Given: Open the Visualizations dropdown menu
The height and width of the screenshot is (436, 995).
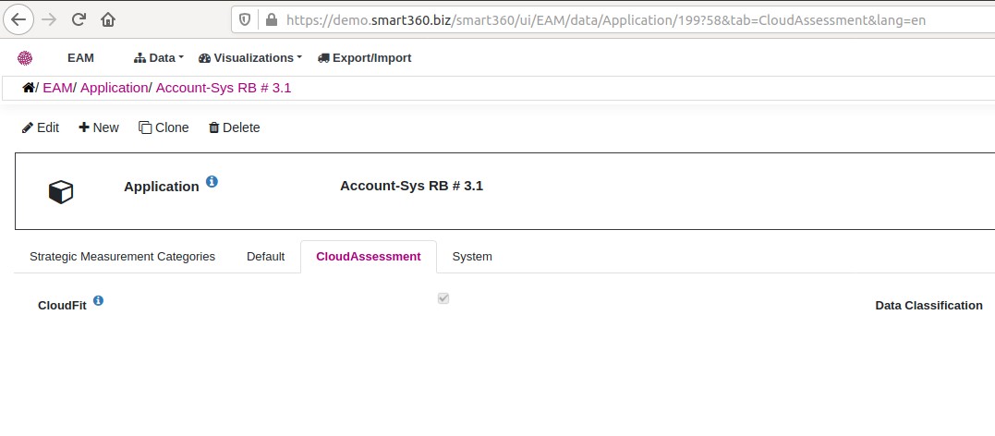Looking at the screenshot, I should point(250,58).
